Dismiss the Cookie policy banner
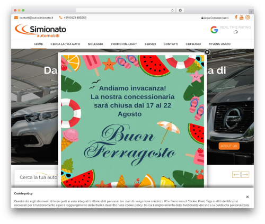 pos(248,197)
